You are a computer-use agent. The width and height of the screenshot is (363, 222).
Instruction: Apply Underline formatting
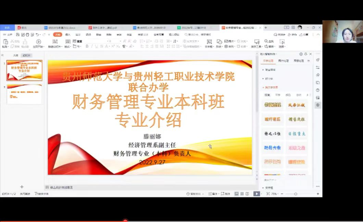click(x=97, y=46)
